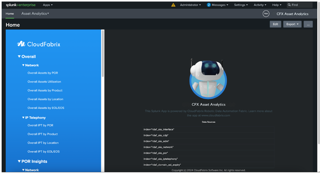Click the magnifier icon in Find box
The width and height of the screenshot is (320, 174).
[289, 5]
